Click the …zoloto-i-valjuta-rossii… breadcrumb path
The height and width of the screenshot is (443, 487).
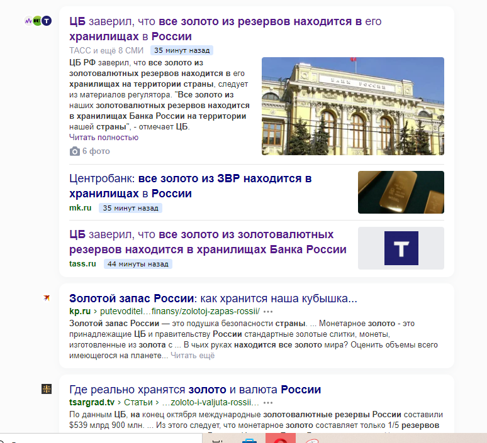point(211,402)
